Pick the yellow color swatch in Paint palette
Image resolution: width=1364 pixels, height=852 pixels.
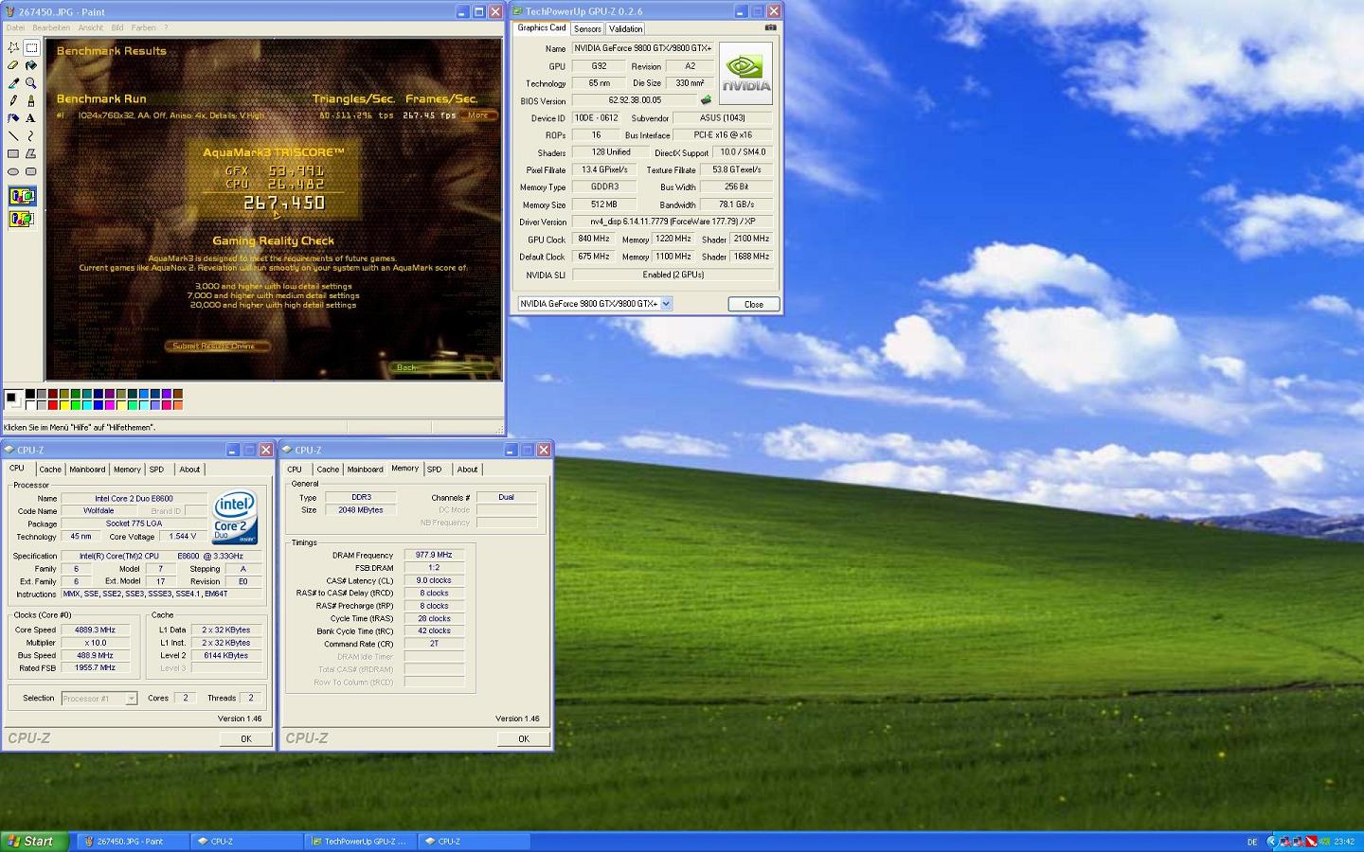pyautogui.click(x=64, y=405)
